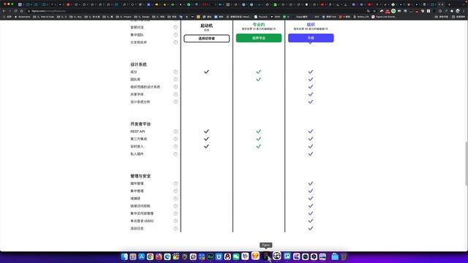Viewport: 468px width, 263px height.
Task: Click the REST API row label
Action: coord(137,131)
